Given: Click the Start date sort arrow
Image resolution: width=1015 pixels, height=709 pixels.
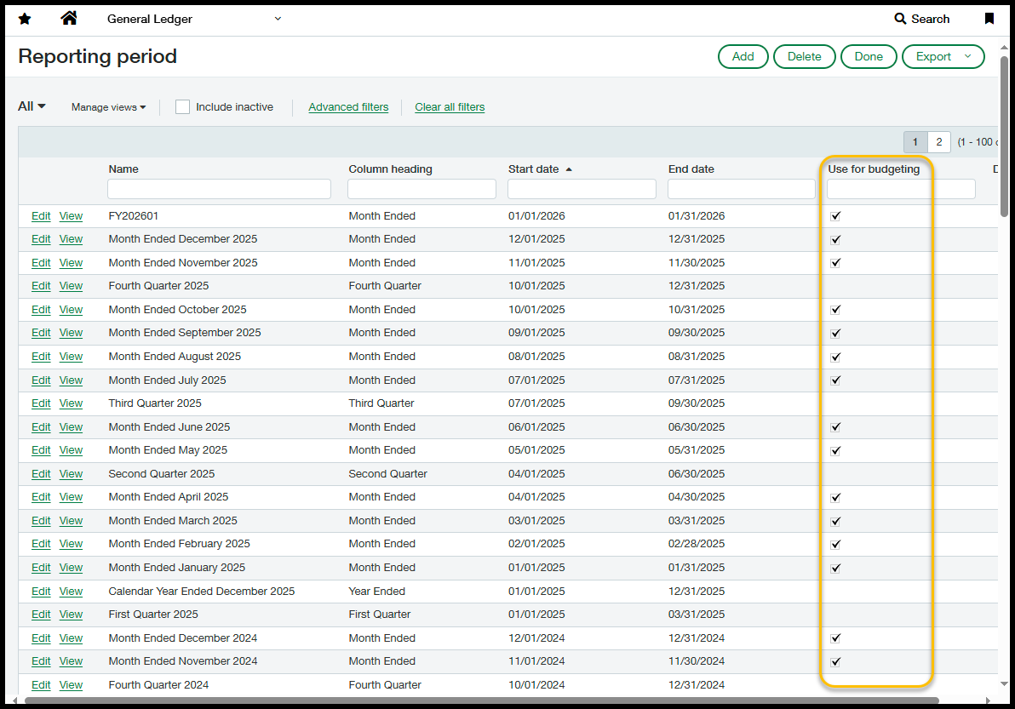Looking at the screenshot, I should [569, 169].
